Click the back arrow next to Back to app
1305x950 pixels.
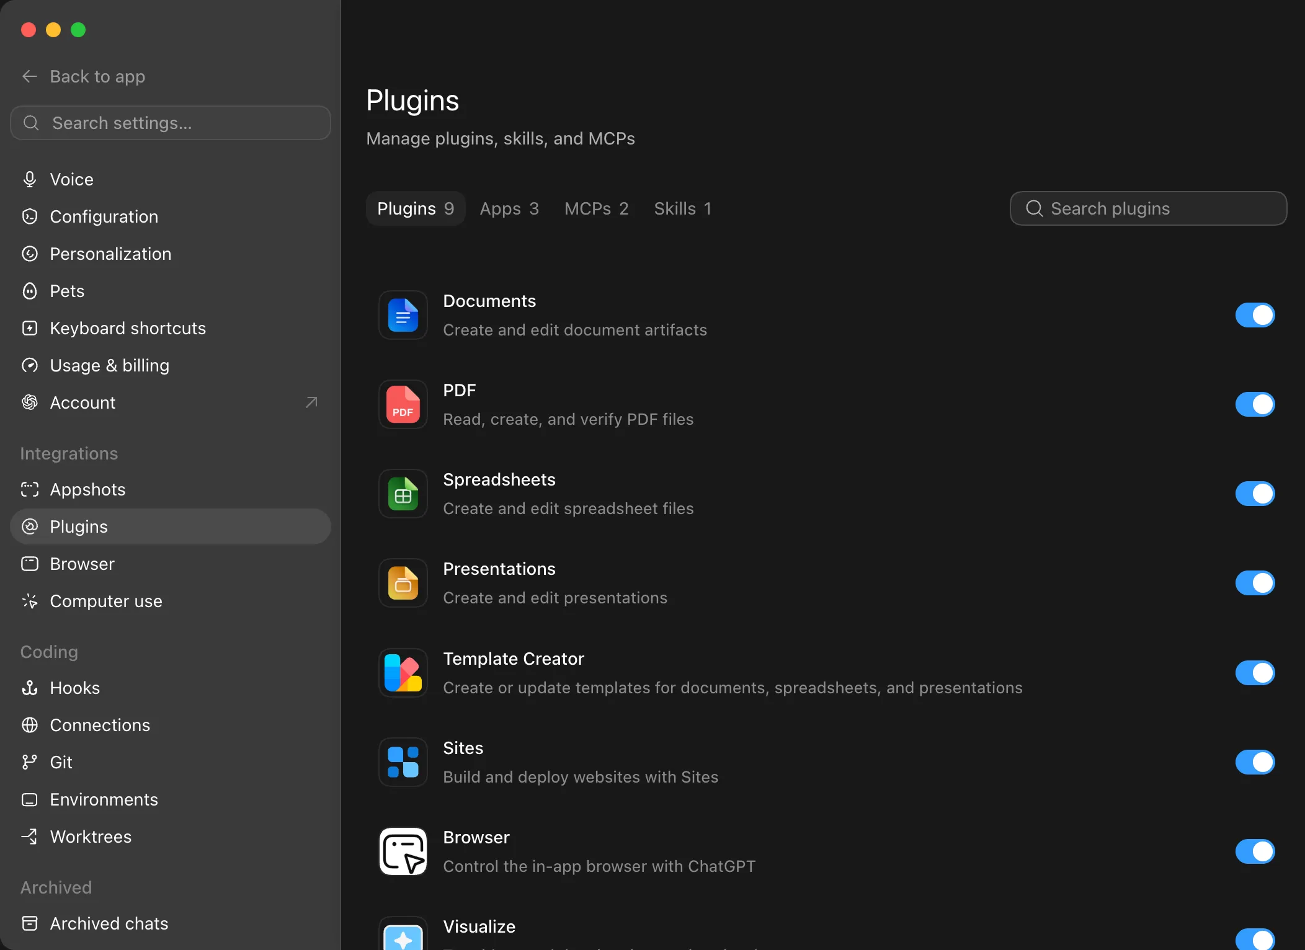point(30,76)
